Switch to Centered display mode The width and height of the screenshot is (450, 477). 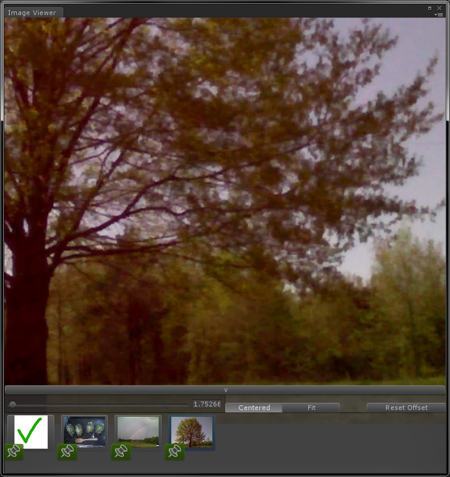(254, 408)
